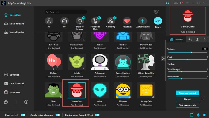Image resolution: width=209 pixels, height=118 pixels.
Task: Click the Reset button
Action: tap(187, 99)
